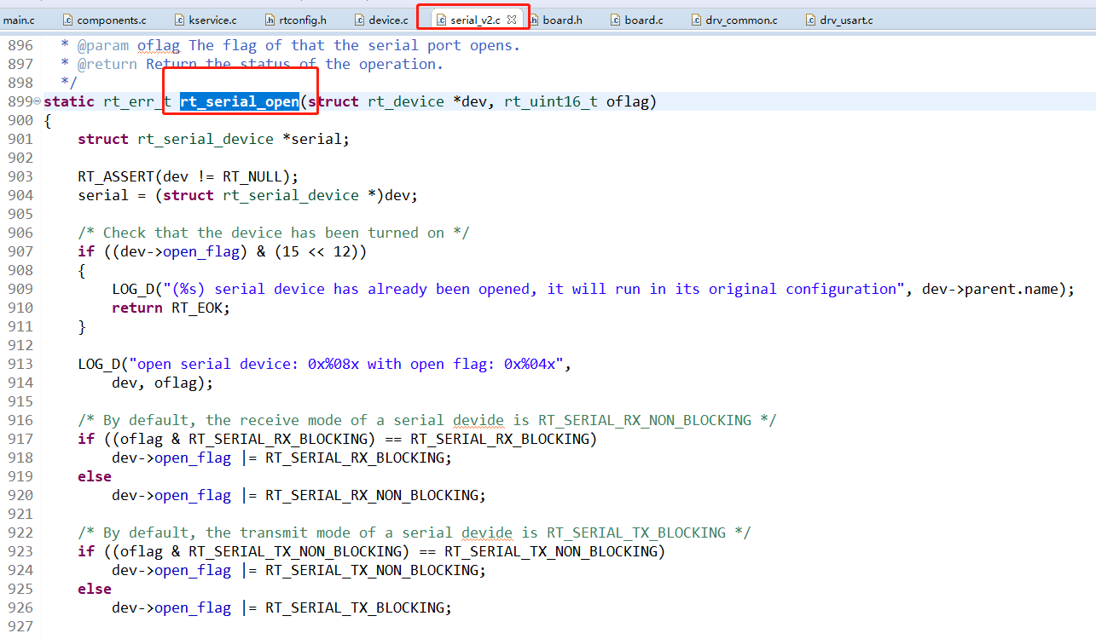Click the highlighted rt_serial_open function name
Image resolution: width=1096 pixels, height=639 pixels.
pyautogui.click(x=240, y=101)
